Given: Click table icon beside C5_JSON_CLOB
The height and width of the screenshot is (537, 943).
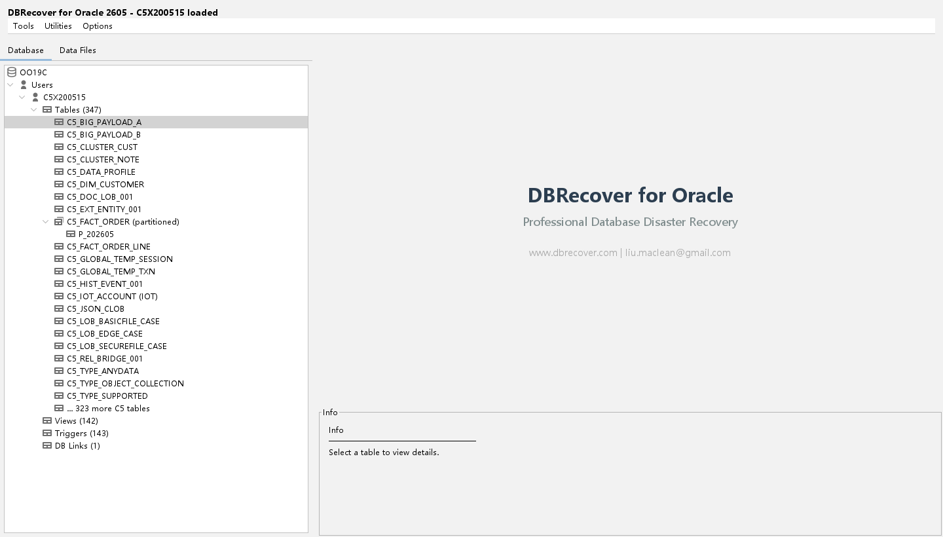Looking at the screenshot, I should pyautogui.click(x=59, y=309).
